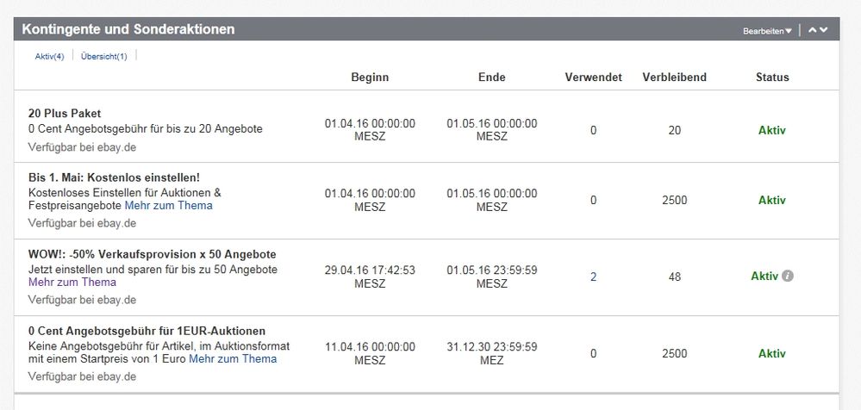Click the 20 Plus Paket title
This screenshot has height=410, width=861.
[x=65, y=113]
